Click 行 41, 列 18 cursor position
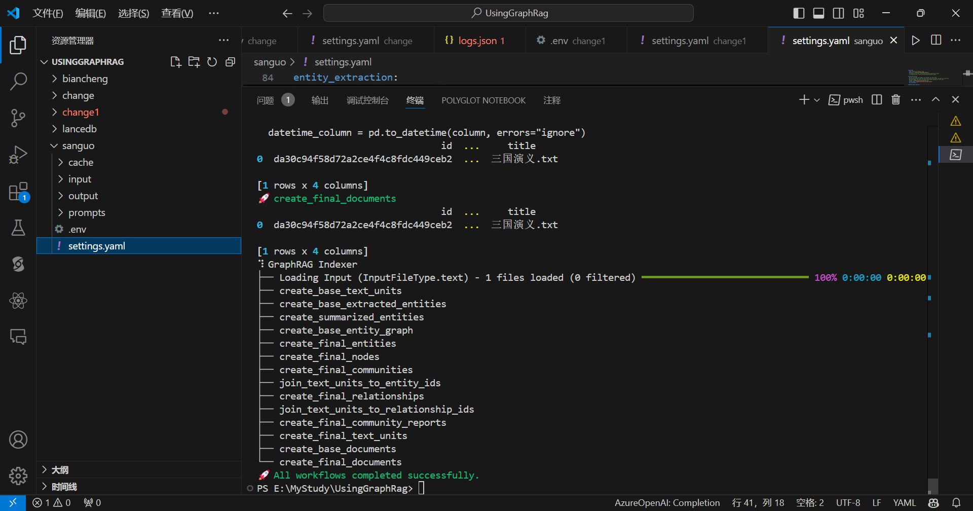 pyautogui.click(x=758, y=503)
